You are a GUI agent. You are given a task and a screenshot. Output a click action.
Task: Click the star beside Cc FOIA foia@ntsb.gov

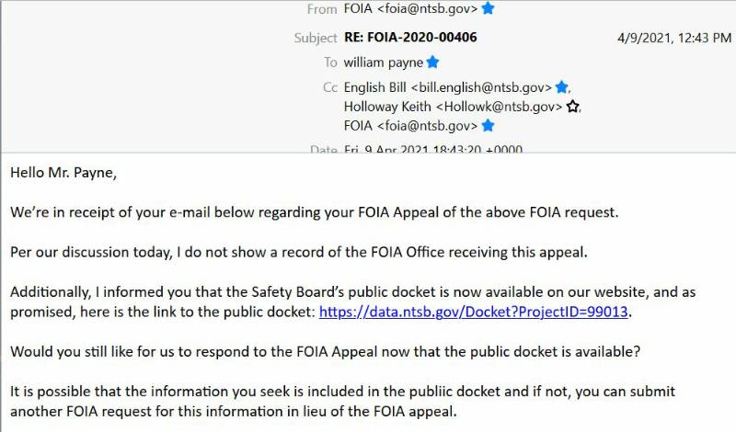coord(489,126)
